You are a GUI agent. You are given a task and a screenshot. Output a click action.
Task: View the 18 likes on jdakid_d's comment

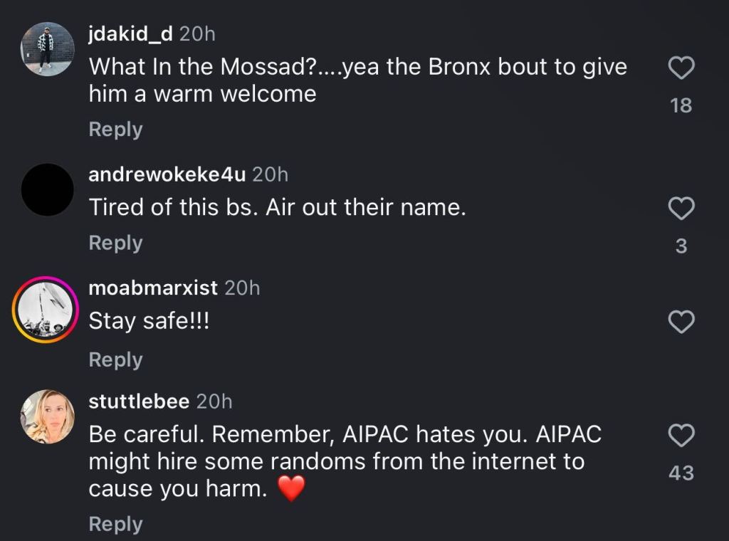pos(681,106)
